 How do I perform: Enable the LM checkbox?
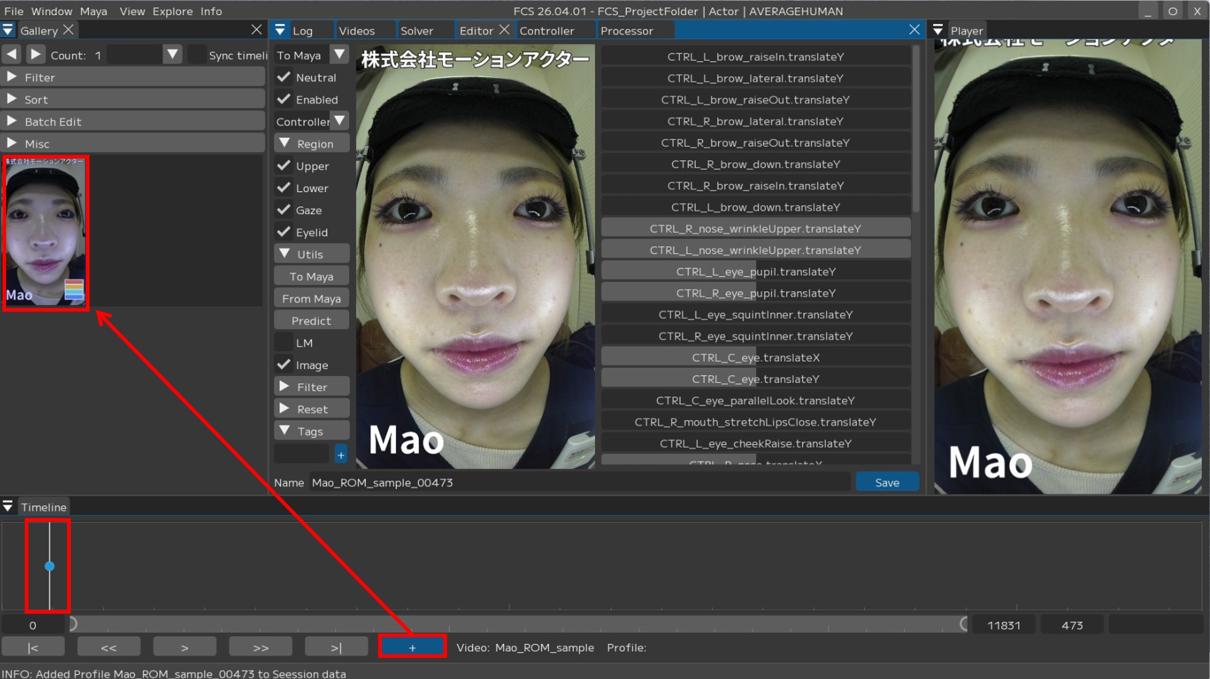284,343
